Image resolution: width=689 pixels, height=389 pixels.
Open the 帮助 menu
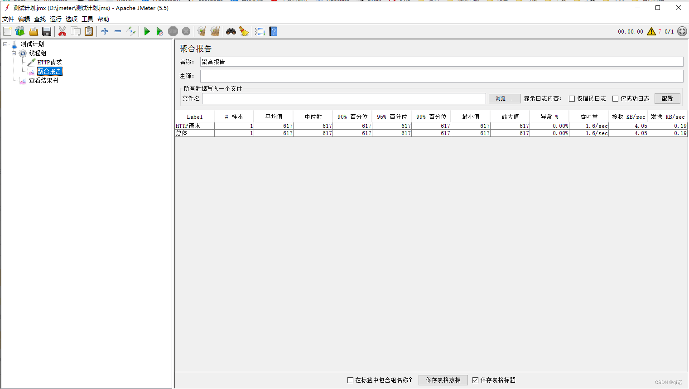point(103,19)
